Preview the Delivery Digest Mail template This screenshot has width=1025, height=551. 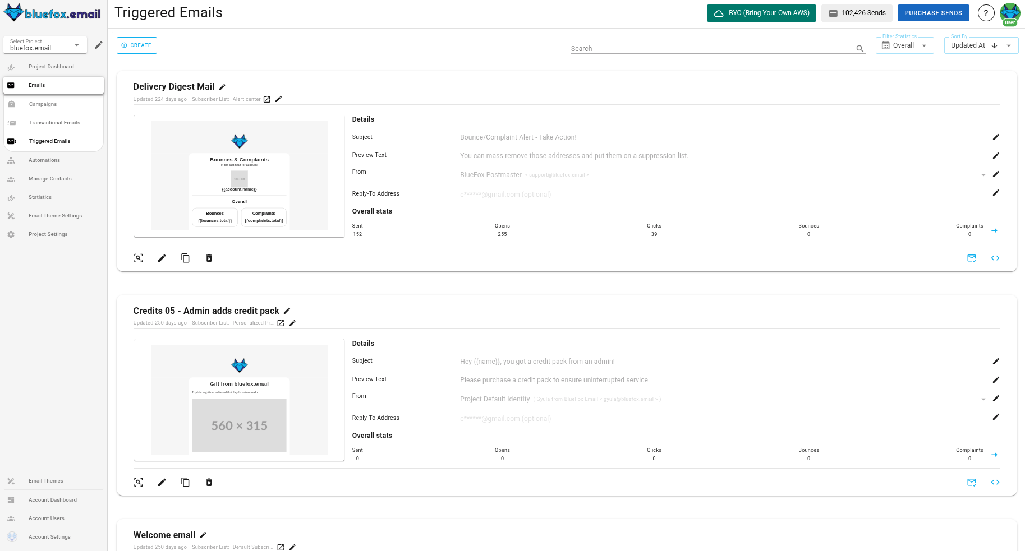(x=139, y=258)
